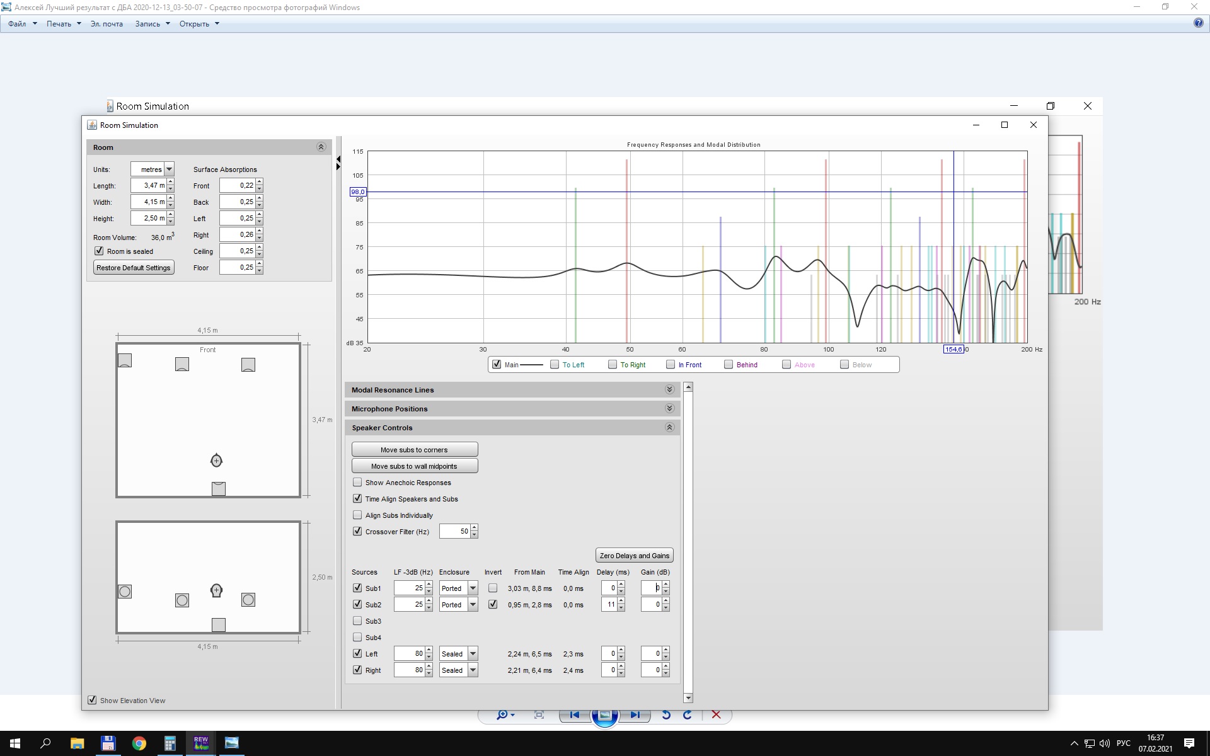
Task: Click Zero Delays and Gains
Action: coord(634,555)
